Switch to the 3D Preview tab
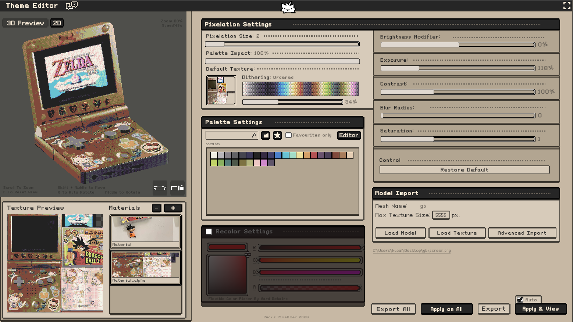573x322 pixels. click(x=25, y=23)
